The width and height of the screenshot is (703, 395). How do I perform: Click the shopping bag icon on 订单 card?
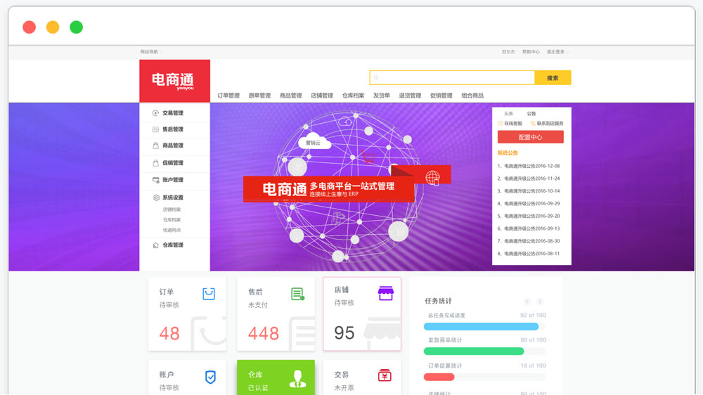tap(209, 294)
